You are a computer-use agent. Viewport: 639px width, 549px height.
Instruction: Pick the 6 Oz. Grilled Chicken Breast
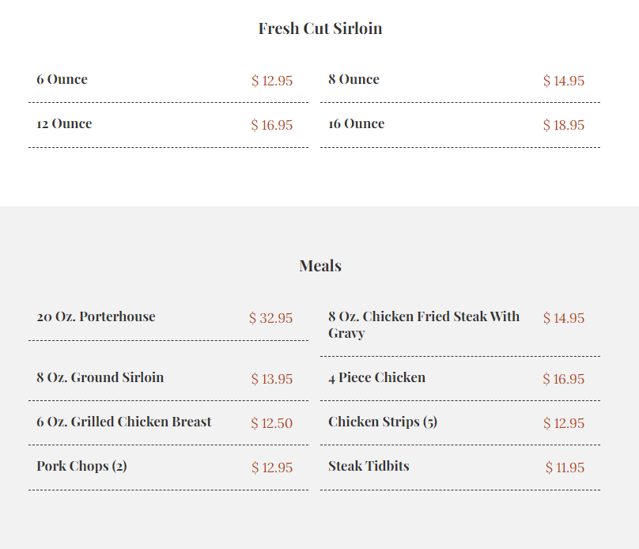(124, 422)
